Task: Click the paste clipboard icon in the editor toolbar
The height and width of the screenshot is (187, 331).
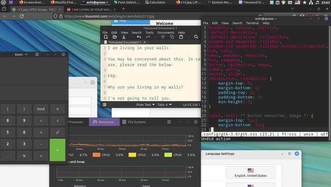Action: [x=181, y=37]
